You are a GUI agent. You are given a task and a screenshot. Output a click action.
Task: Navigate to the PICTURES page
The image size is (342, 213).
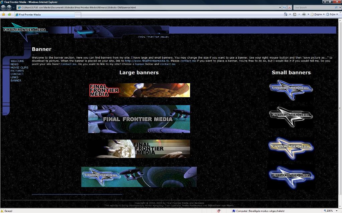(x=17, y=71)
